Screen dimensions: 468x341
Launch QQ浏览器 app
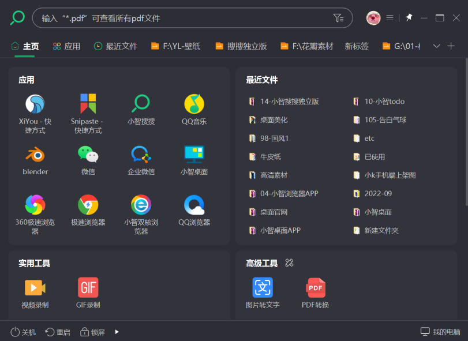(194, 210)
